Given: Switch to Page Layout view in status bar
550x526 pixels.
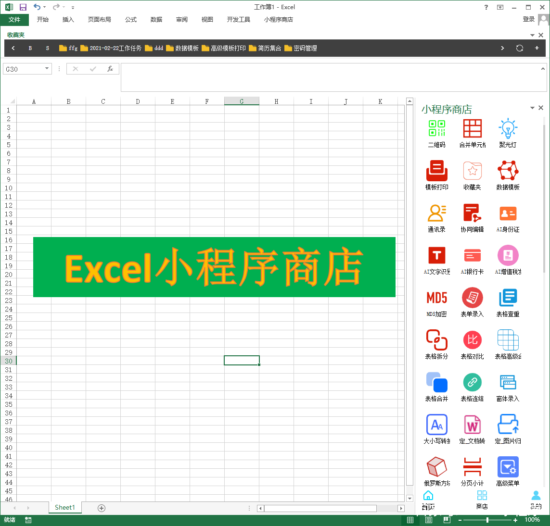Looking at the screenshot, I should point(429,520).
